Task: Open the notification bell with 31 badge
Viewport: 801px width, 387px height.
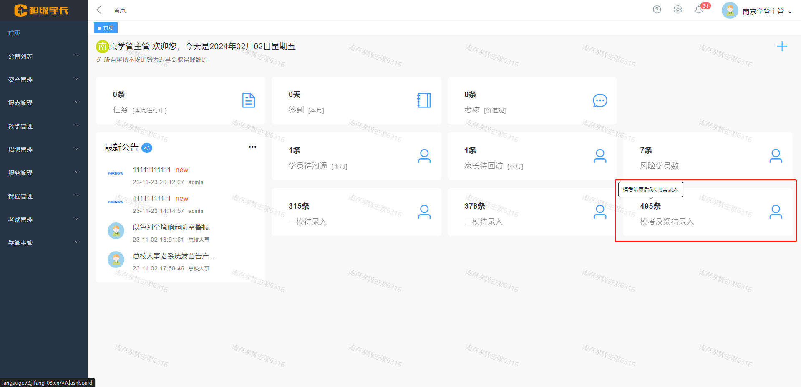Action: coord(699,10)
